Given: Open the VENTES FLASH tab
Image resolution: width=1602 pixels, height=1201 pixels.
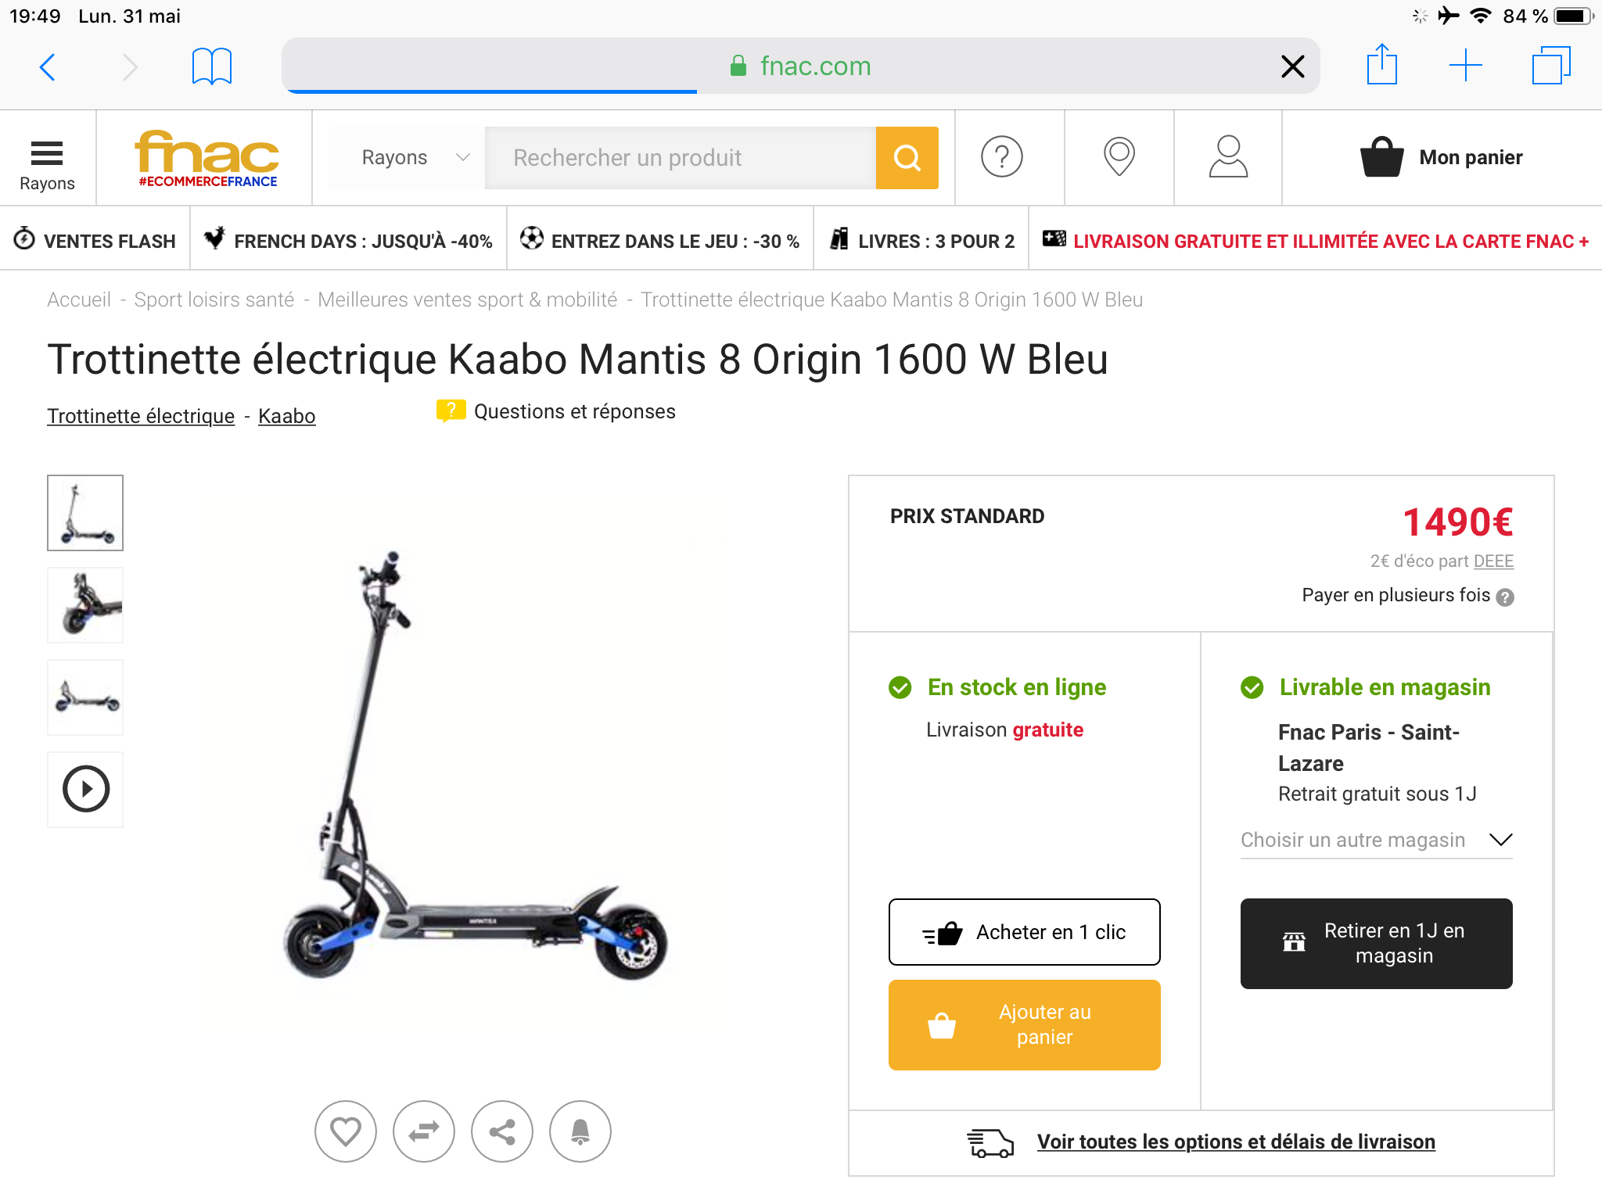Looking at the screenshot, I should [95, 241].
